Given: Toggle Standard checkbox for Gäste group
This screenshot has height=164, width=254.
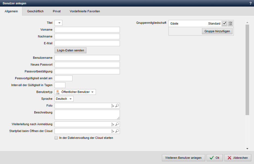Looking at the screenshot, I should point(224,24).
